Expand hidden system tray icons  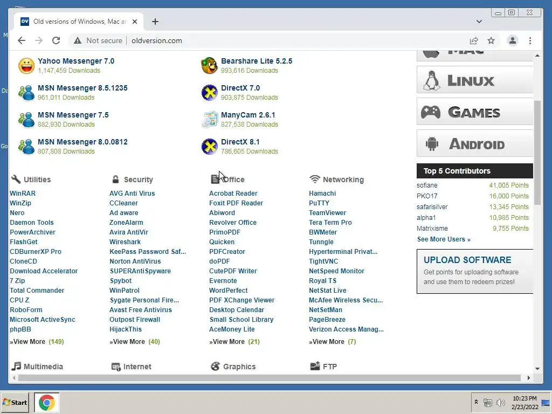click(476, 402)
